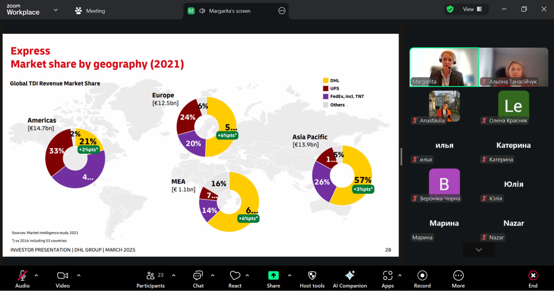Open Zoom Workplace dropdown arrow
The image size is (554, 291).
55,10
